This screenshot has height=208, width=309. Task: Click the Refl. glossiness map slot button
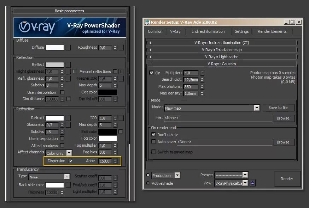tap(68, 79)
